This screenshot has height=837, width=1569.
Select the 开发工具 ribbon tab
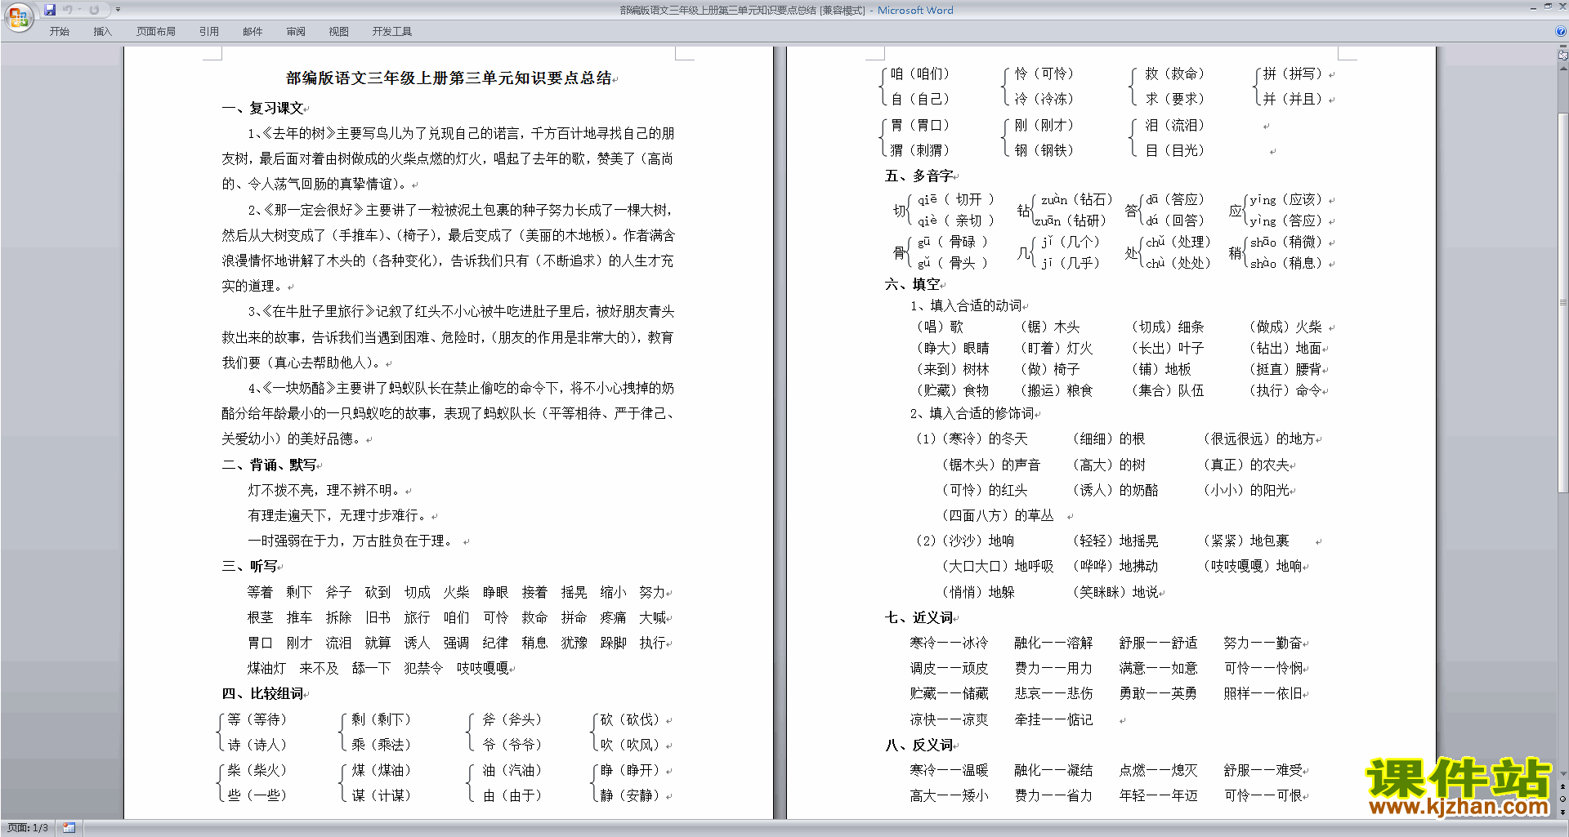tap(392, 32)
